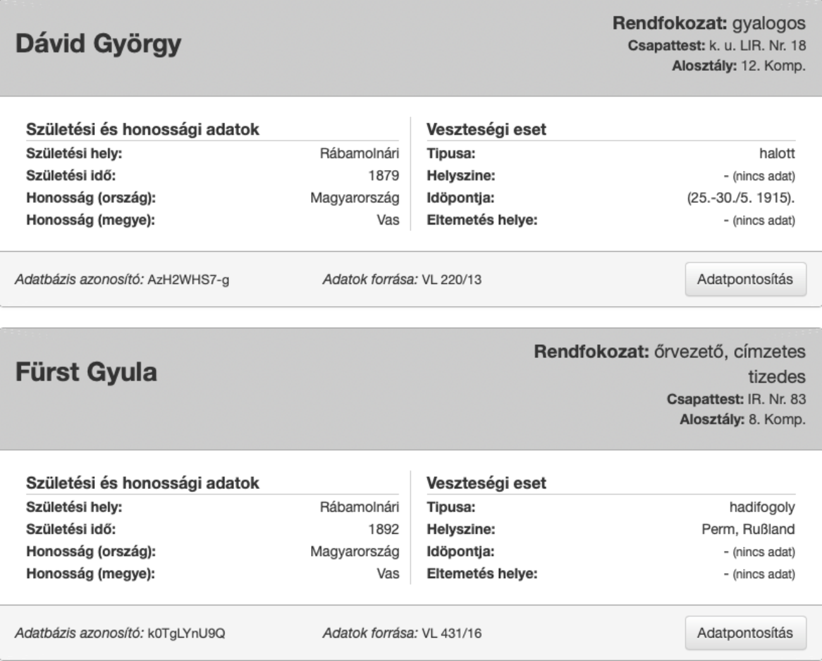
Task: Click Adatpontosítás button for Dávid György
Action: 745,279
